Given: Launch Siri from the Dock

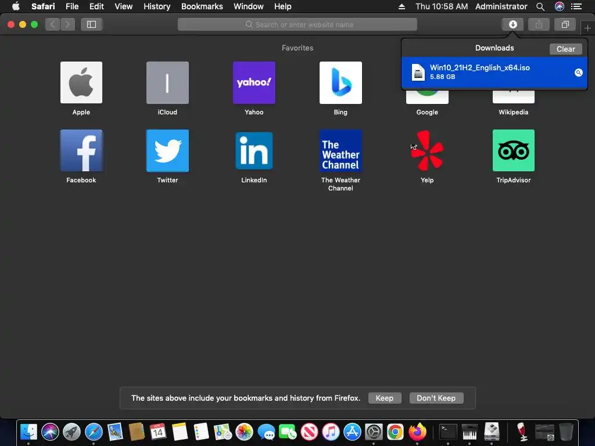Looking at the screenshot, I should [50, 431].
